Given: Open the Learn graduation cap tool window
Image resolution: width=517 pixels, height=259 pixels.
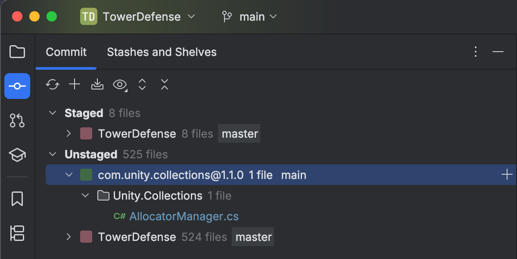Looking at the screenshot, I should pyautogui.click(x=17, y=155).
